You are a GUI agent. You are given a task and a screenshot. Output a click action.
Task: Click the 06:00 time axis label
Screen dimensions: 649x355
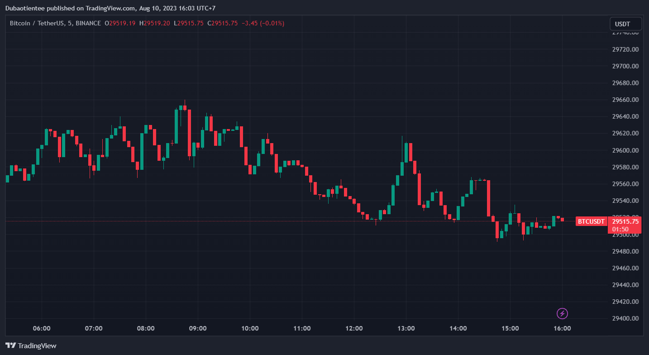click(42, 328)
